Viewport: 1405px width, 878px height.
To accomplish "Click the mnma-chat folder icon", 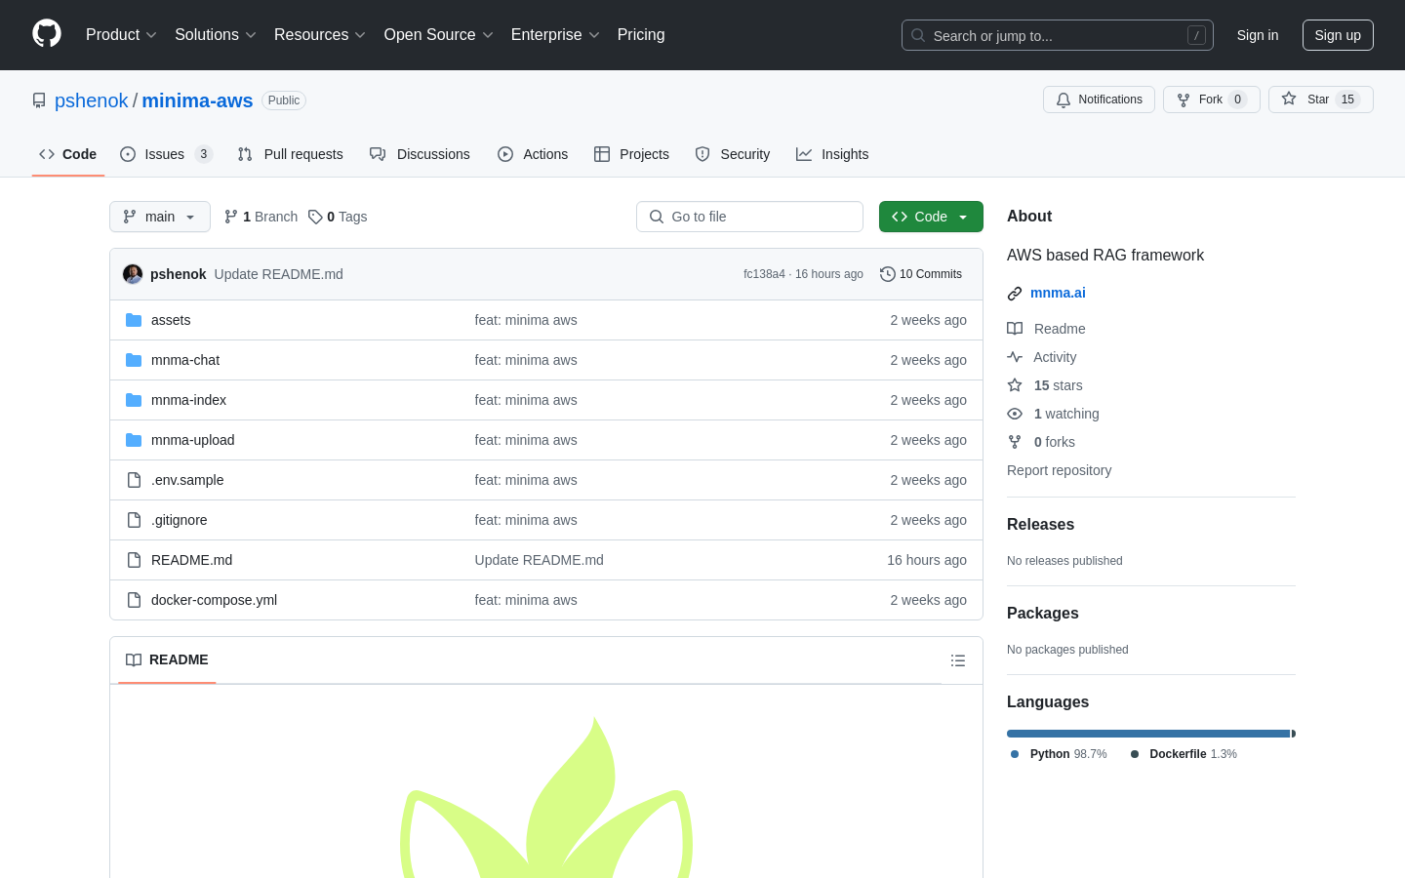I will [134, 360].
